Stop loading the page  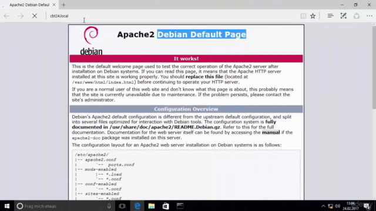coord(35,16)
